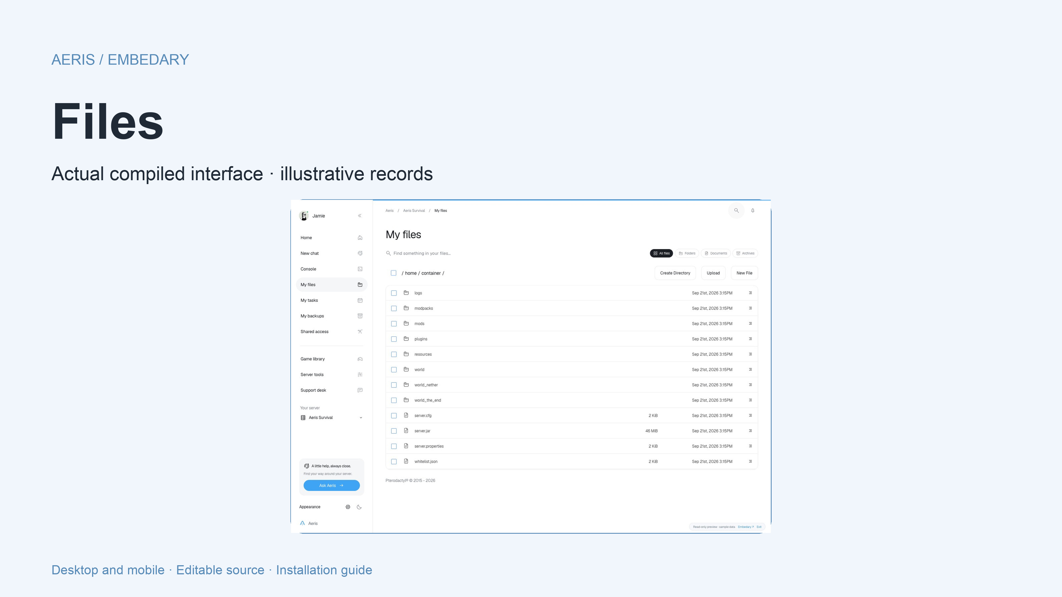Click the Upload button
This screenshot has height=597, width=1062.
click(x=713, y=273)
